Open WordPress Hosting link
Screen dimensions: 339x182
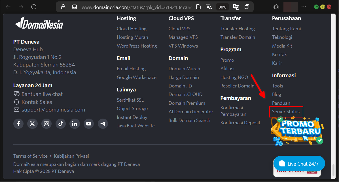coord(137,46)
